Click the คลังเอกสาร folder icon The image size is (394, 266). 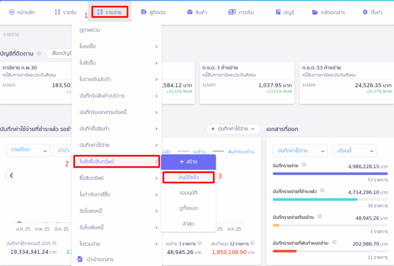point(315,12)
